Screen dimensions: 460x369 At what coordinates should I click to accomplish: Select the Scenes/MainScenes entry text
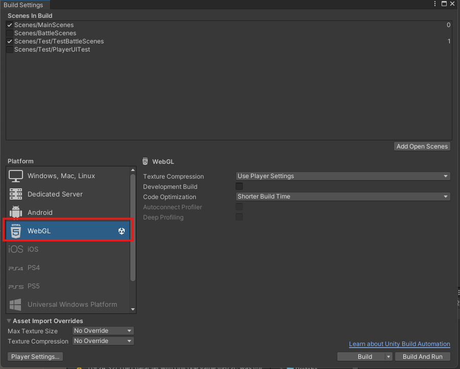tap(44, 25)
